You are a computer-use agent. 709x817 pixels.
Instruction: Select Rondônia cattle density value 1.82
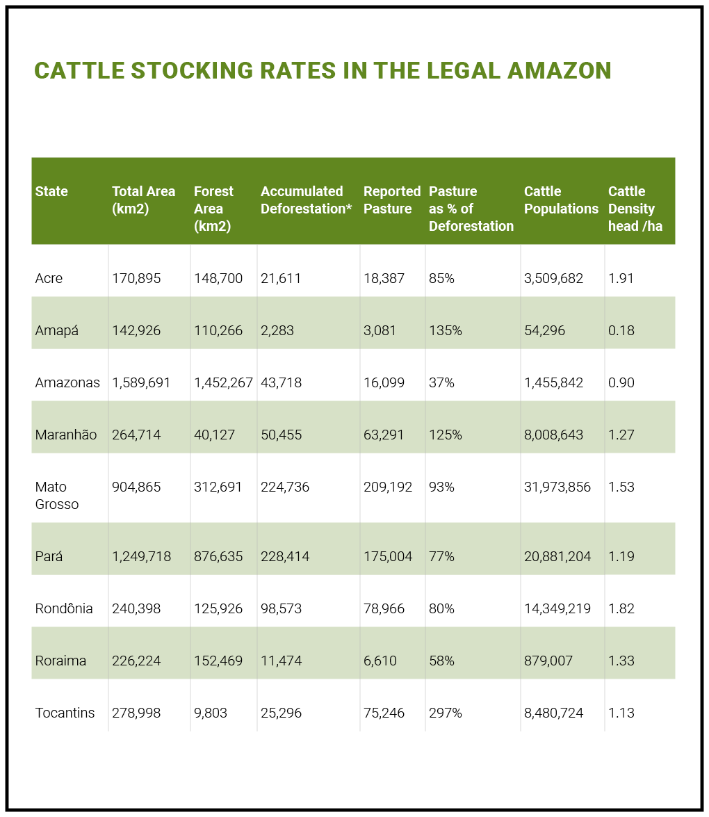[x=621, y=608]
